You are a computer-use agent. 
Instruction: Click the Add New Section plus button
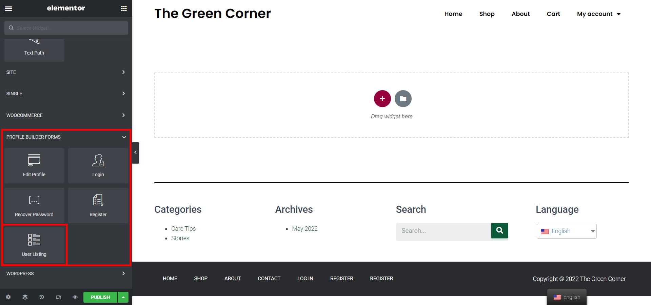click(x=382, y=99)
